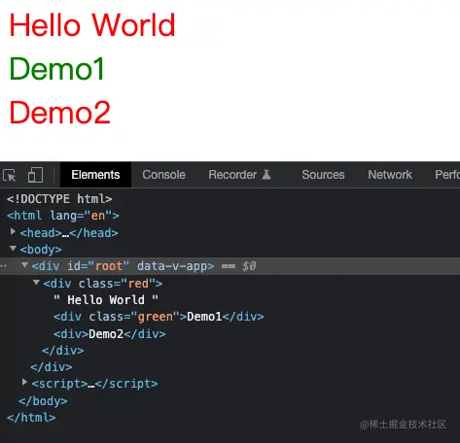Screen dimensions: 460x443
Task: Click the html lang en tag line
Action: point(63,216)
